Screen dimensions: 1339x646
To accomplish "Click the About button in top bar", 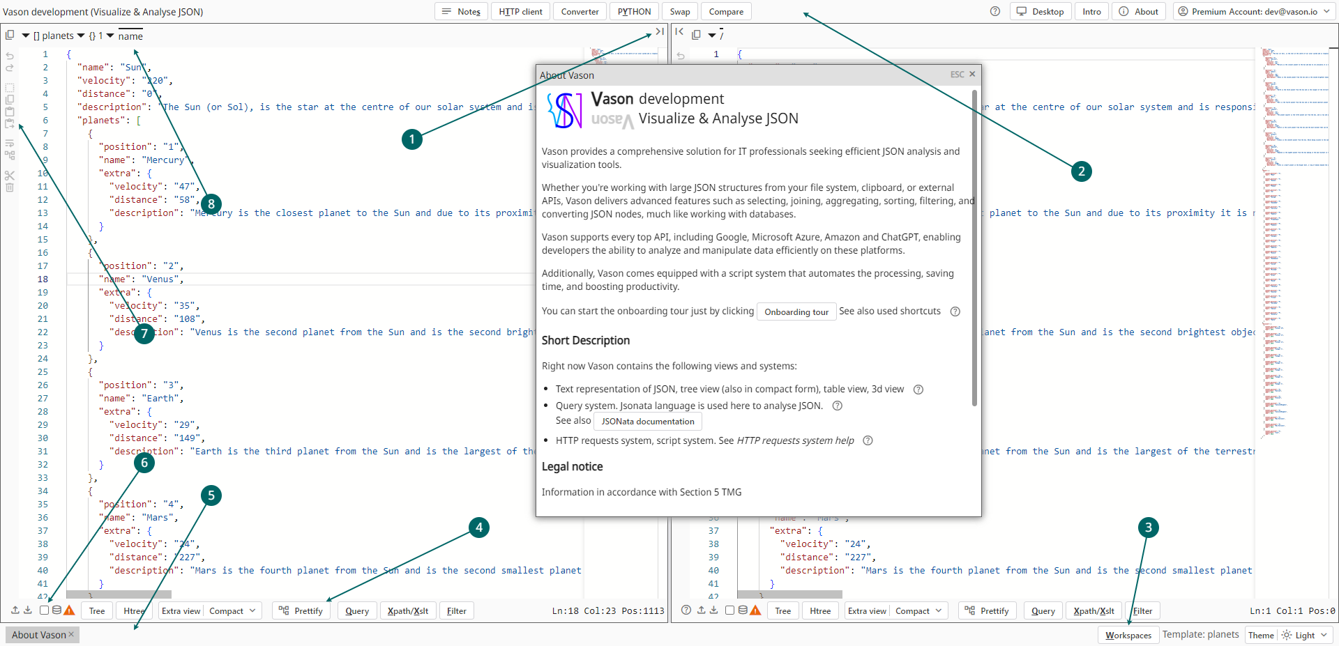I will click(x=1139, y=11).
